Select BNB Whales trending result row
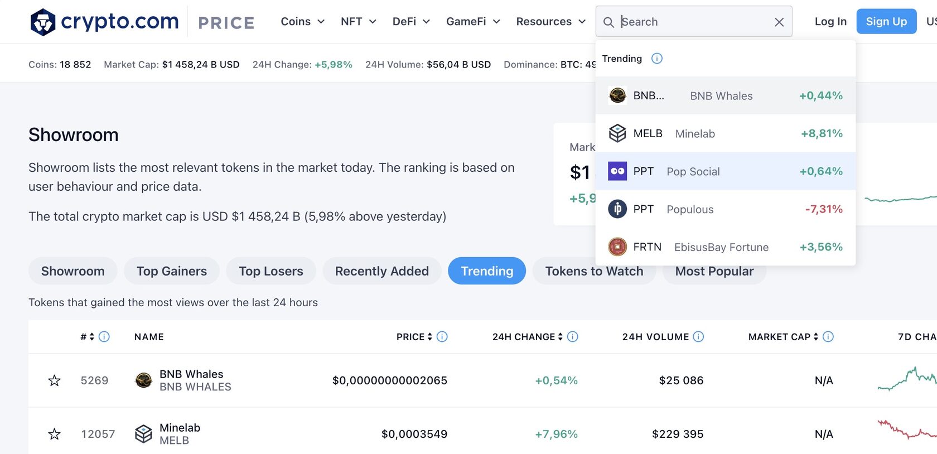The height and width of the screenshot is (454, 937). coord(725,95)
